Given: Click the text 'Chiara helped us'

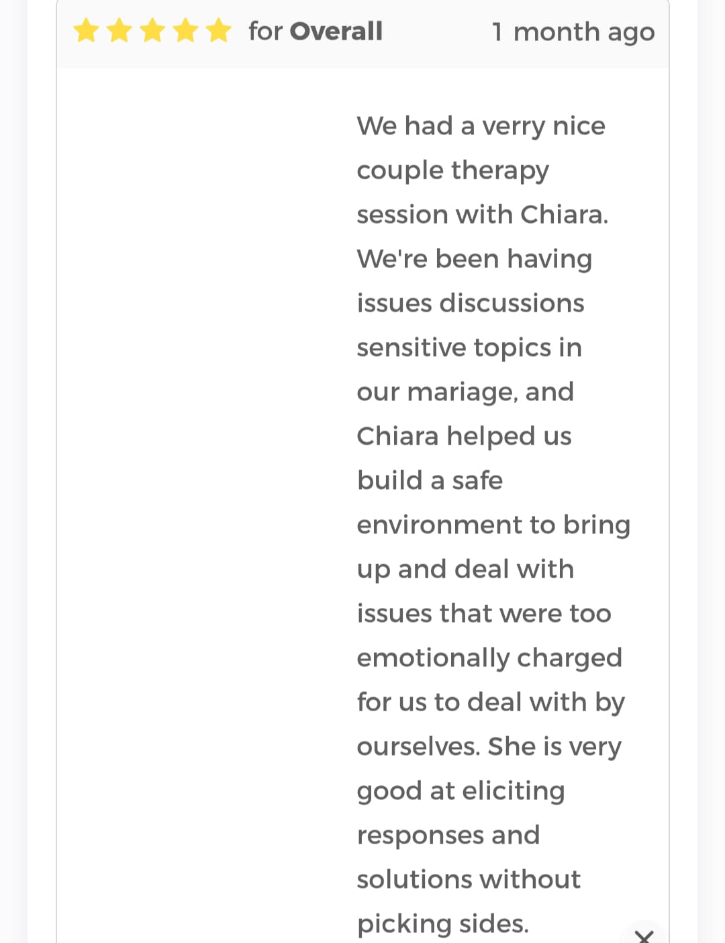Looking at the screenshot, I should [464, 437].
